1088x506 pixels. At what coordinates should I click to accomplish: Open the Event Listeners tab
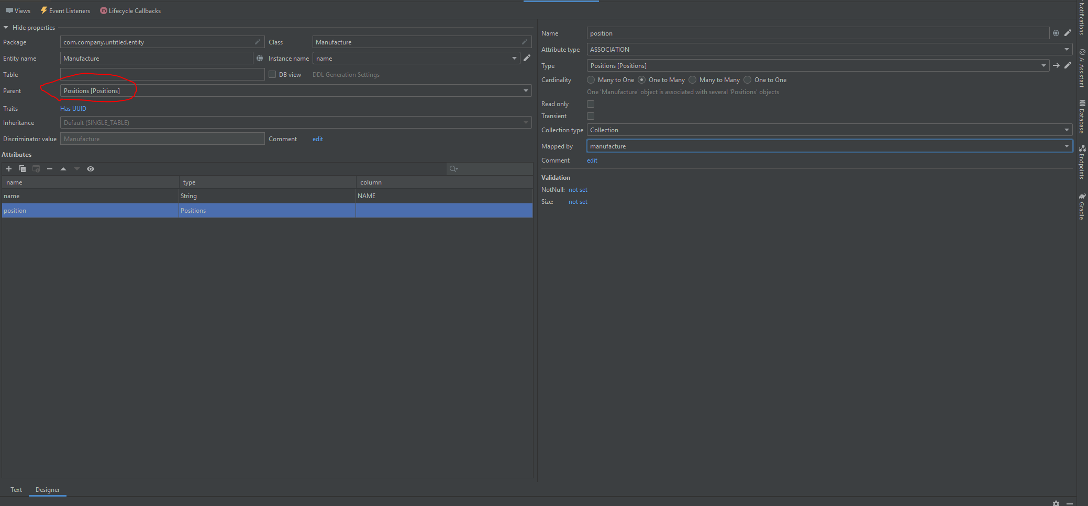coord(65,11)
